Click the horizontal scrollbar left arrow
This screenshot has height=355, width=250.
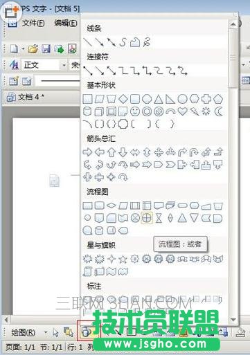(6, 320)
